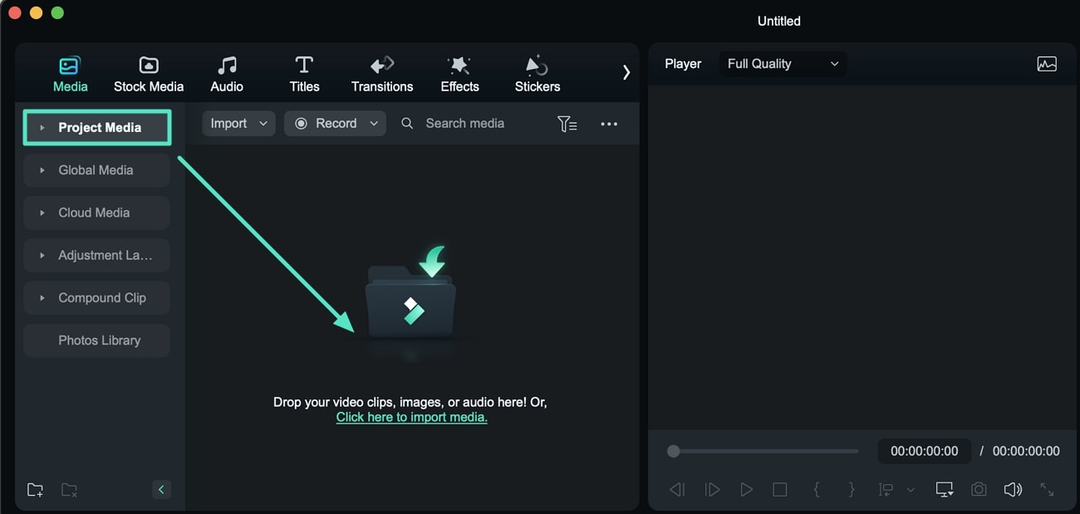The image size is (1080, 514).
Task: Open the Record dropdown
Action: click(x=336, y=124)
